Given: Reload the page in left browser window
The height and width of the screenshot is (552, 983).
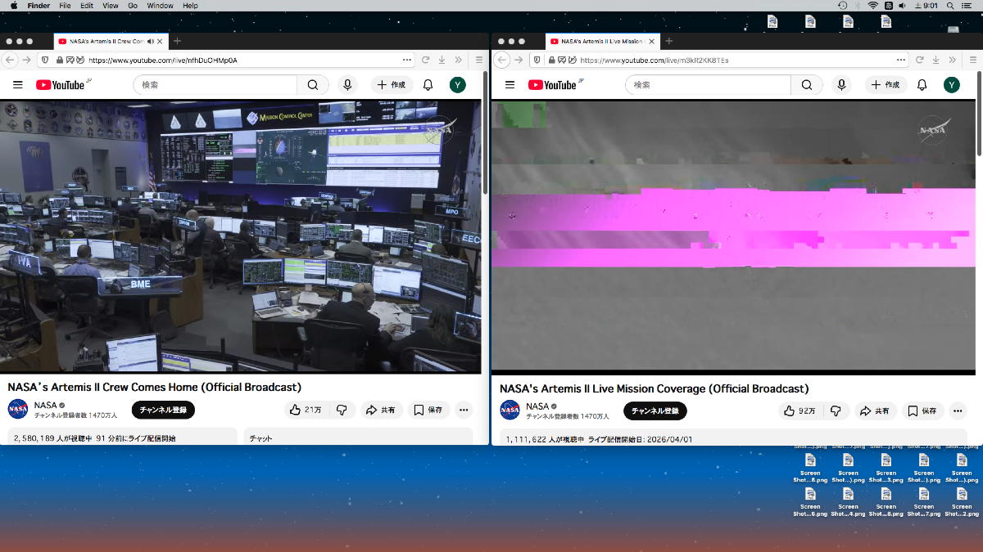Looking at the screenshot, I should [426, 60].
